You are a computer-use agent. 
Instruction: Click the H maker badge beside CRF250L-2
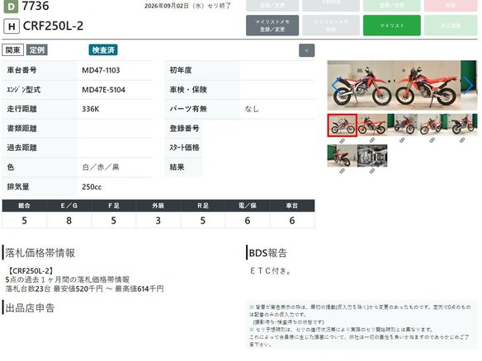click(x=12, y=26)
